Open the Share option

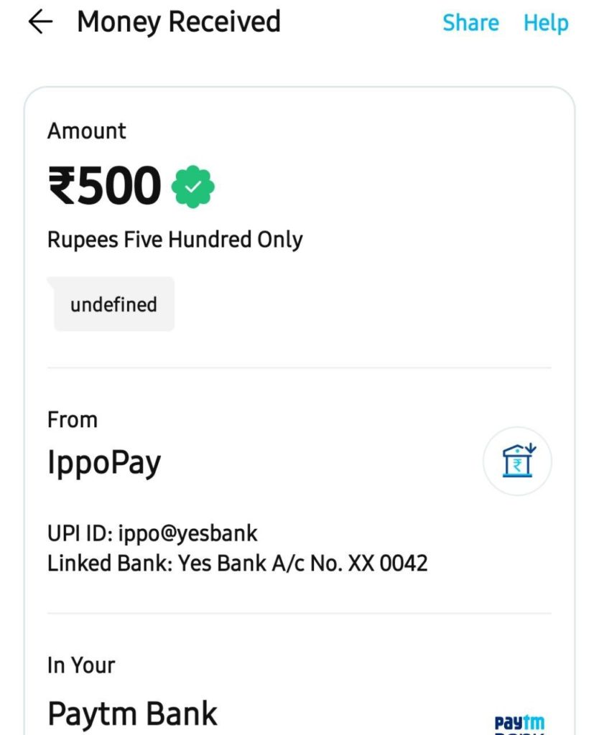tap(470, 22)
